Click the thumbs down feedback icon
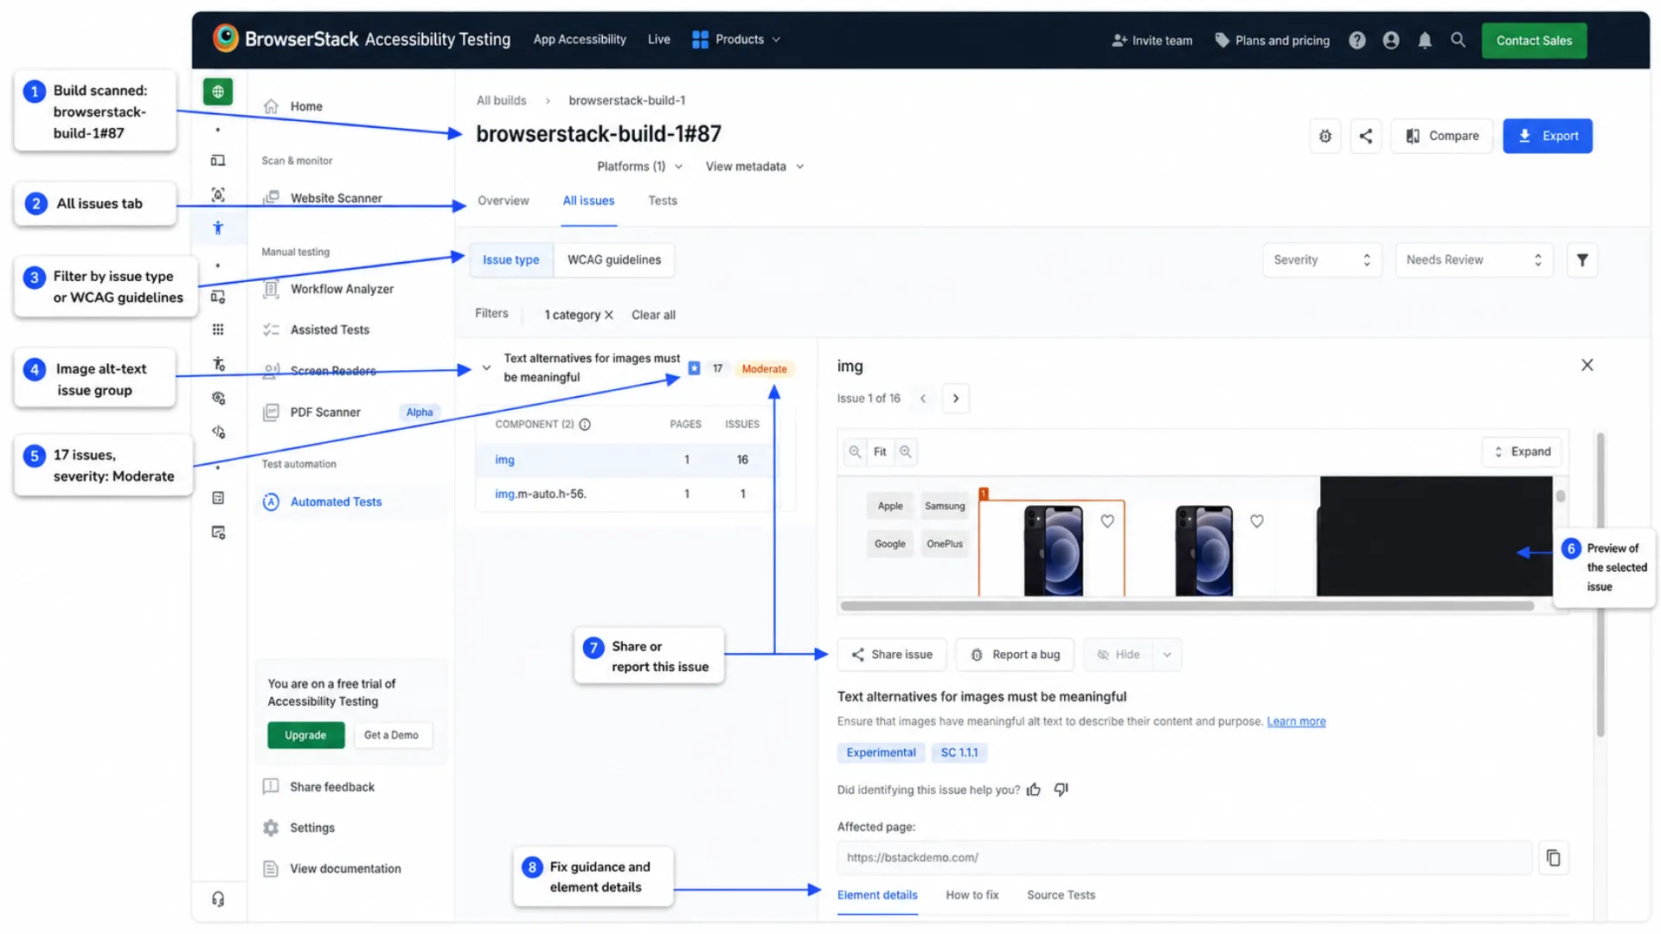Screen dimensions: 1661x934 pyautogui.click(x=1061, y=790)
